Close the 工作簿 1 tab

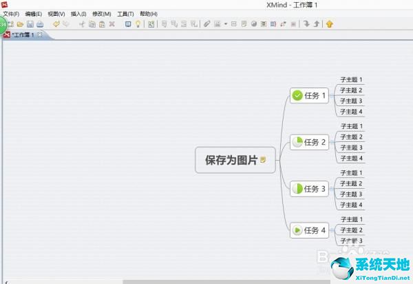click(40, 34)
